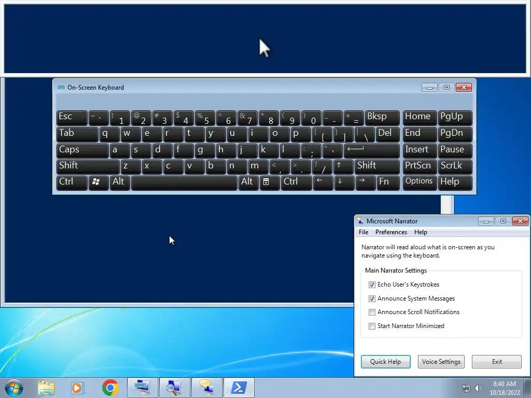Click the context menu key on keyboard
Image resolution: width=531 pixels, height=398 pixels.
click(x=269, y=183)
